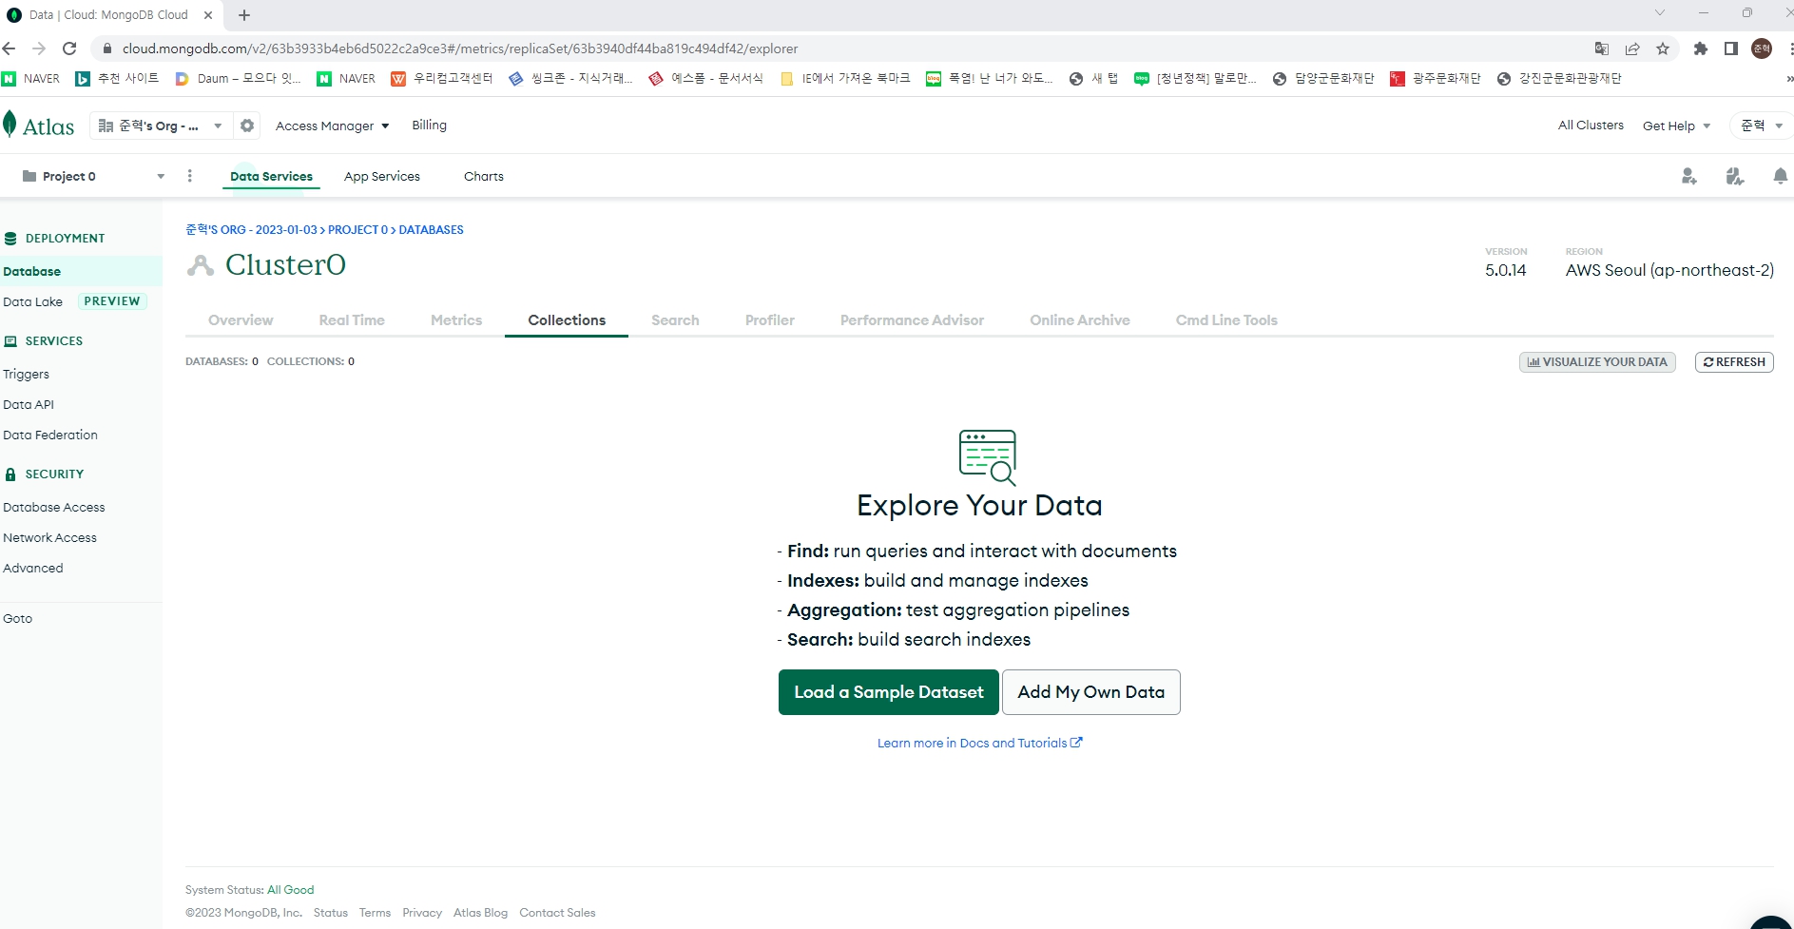Open the cluster Search tab
This screenshot has width=1794, height=929.
click(x=675, y=320)
